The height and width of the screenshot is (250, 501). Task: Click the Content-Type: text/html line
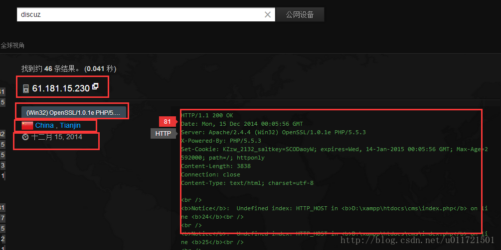(247, 183)
